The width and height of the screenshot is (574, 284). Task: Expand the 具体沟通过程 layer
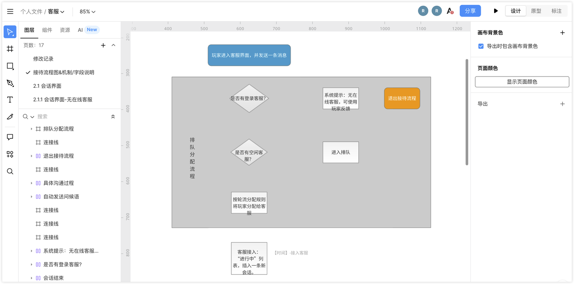31,183
